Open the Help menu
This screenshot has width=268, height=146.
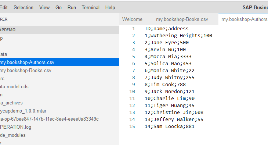[x=110, y=7]
